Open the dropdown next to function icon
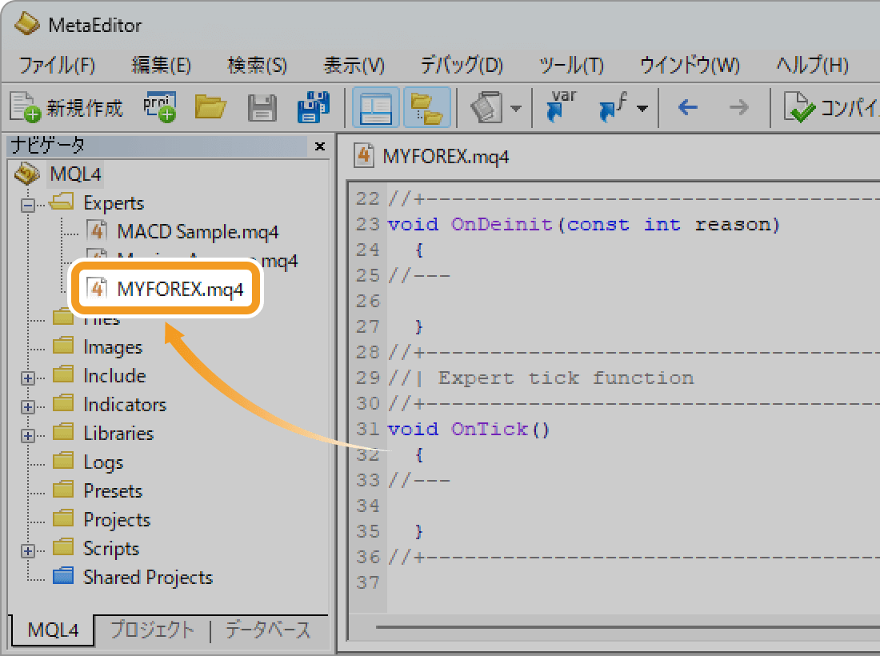This screenshot has width=880, height=656. pyautogui.click(x=642, y=108)
